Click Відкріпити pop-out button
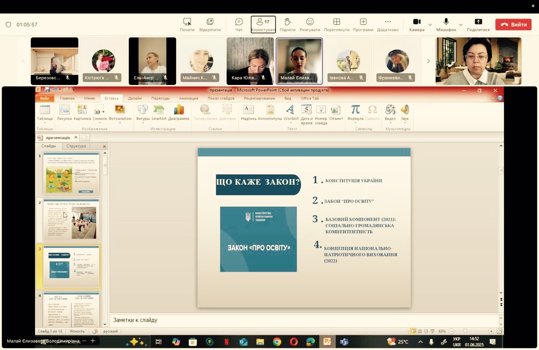 tap(210, 24)
